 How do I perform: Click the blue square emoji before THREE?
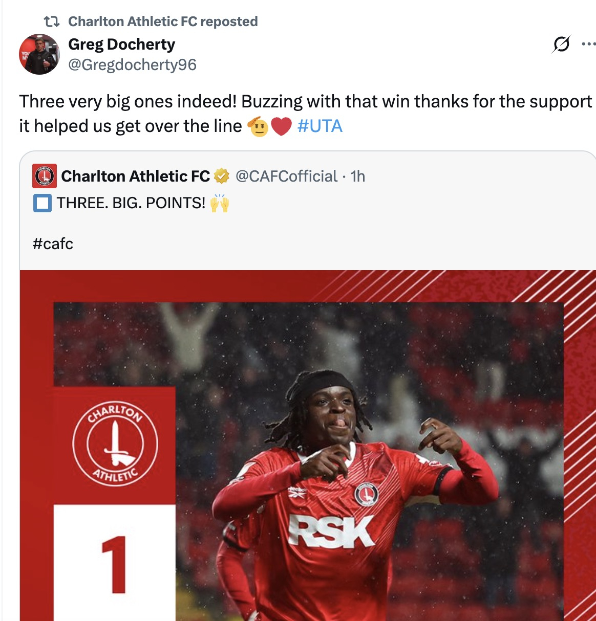(42, 203)
